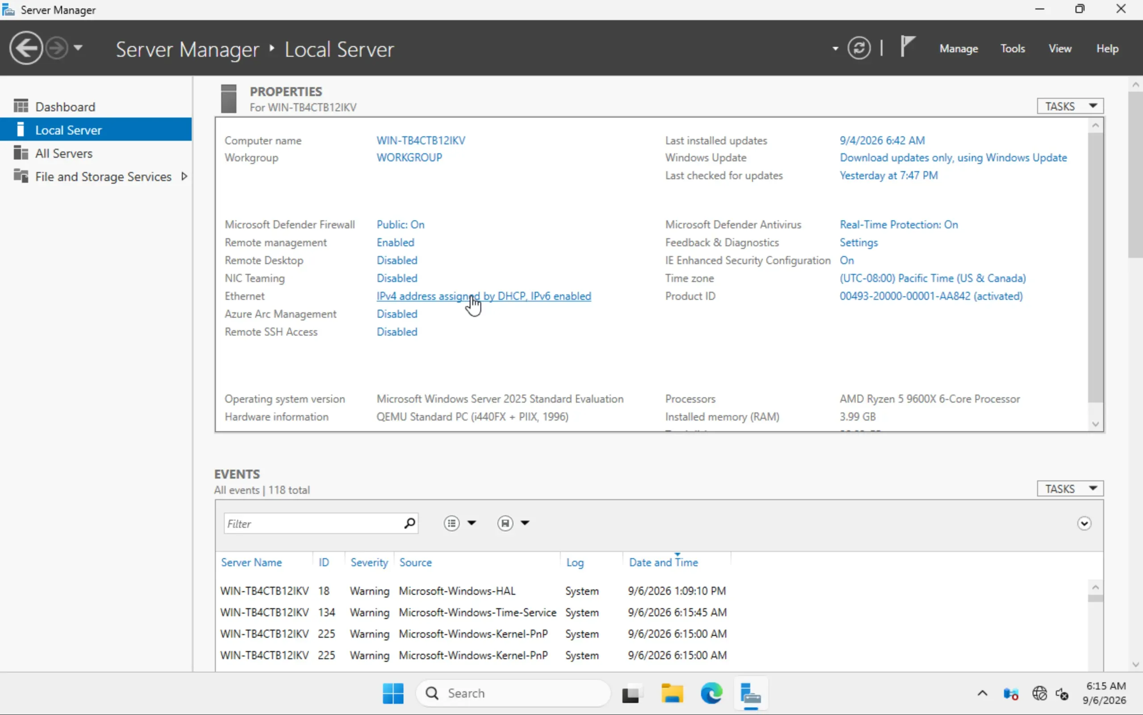Image resolution: width=1143 pixels, height=715 pixels.
Task: Open the notifications flag
Action: [907, 47]
